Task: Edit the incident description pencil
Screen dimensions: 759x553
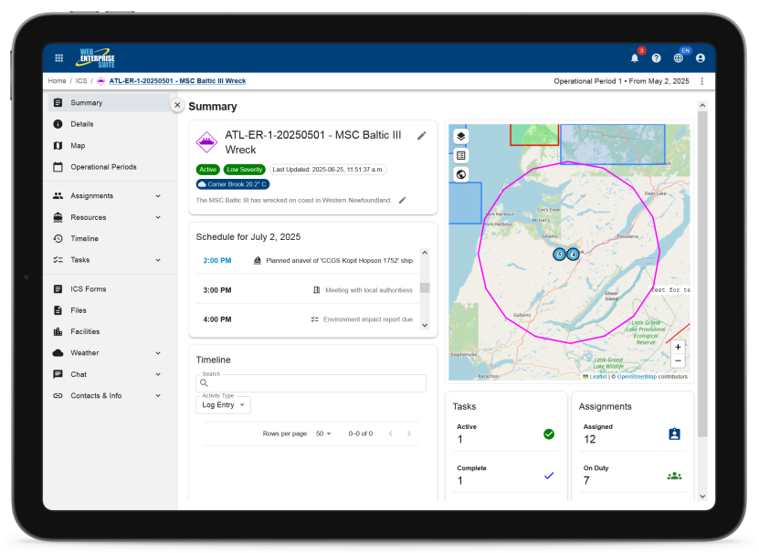Action: pyautogui.click(x=402, y=200)
